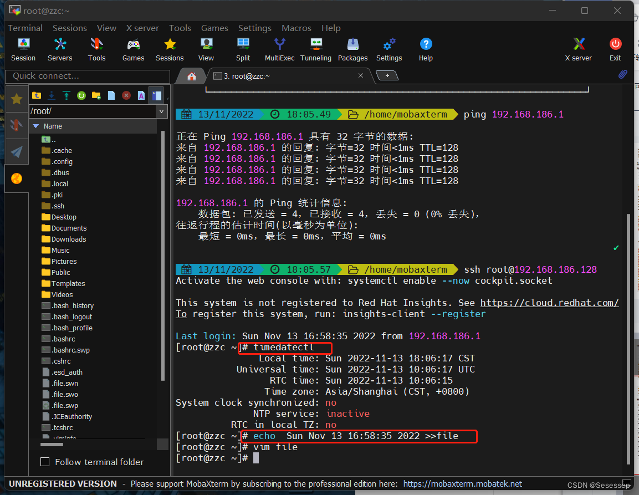The image size is (639, 495).
Task: Open the Terminal menu
Action: pos(25,28)
